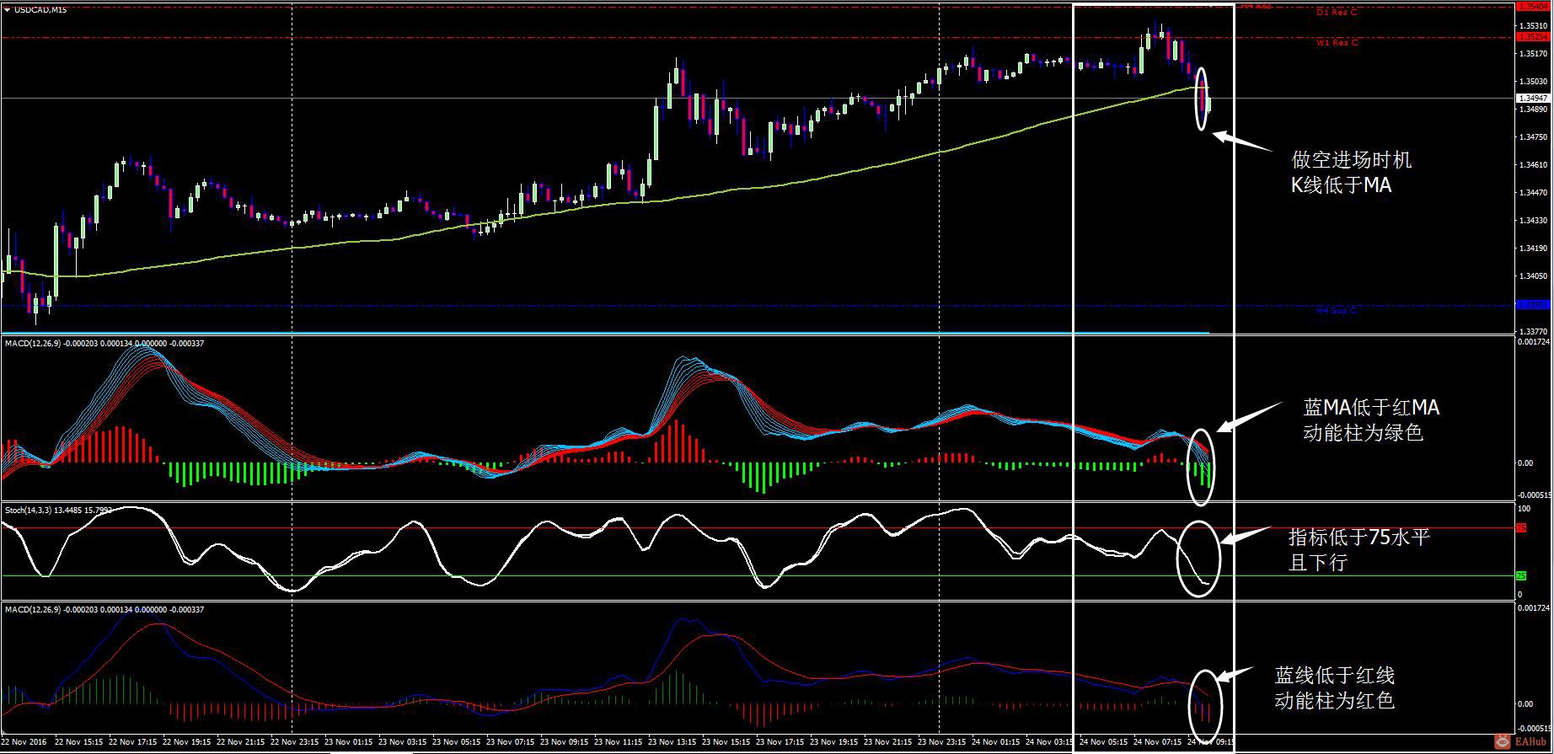This screenshot has width=1554, height=754.
Task: Click the 24 Nov 07:15 time label
Action: pos(1158,742)
